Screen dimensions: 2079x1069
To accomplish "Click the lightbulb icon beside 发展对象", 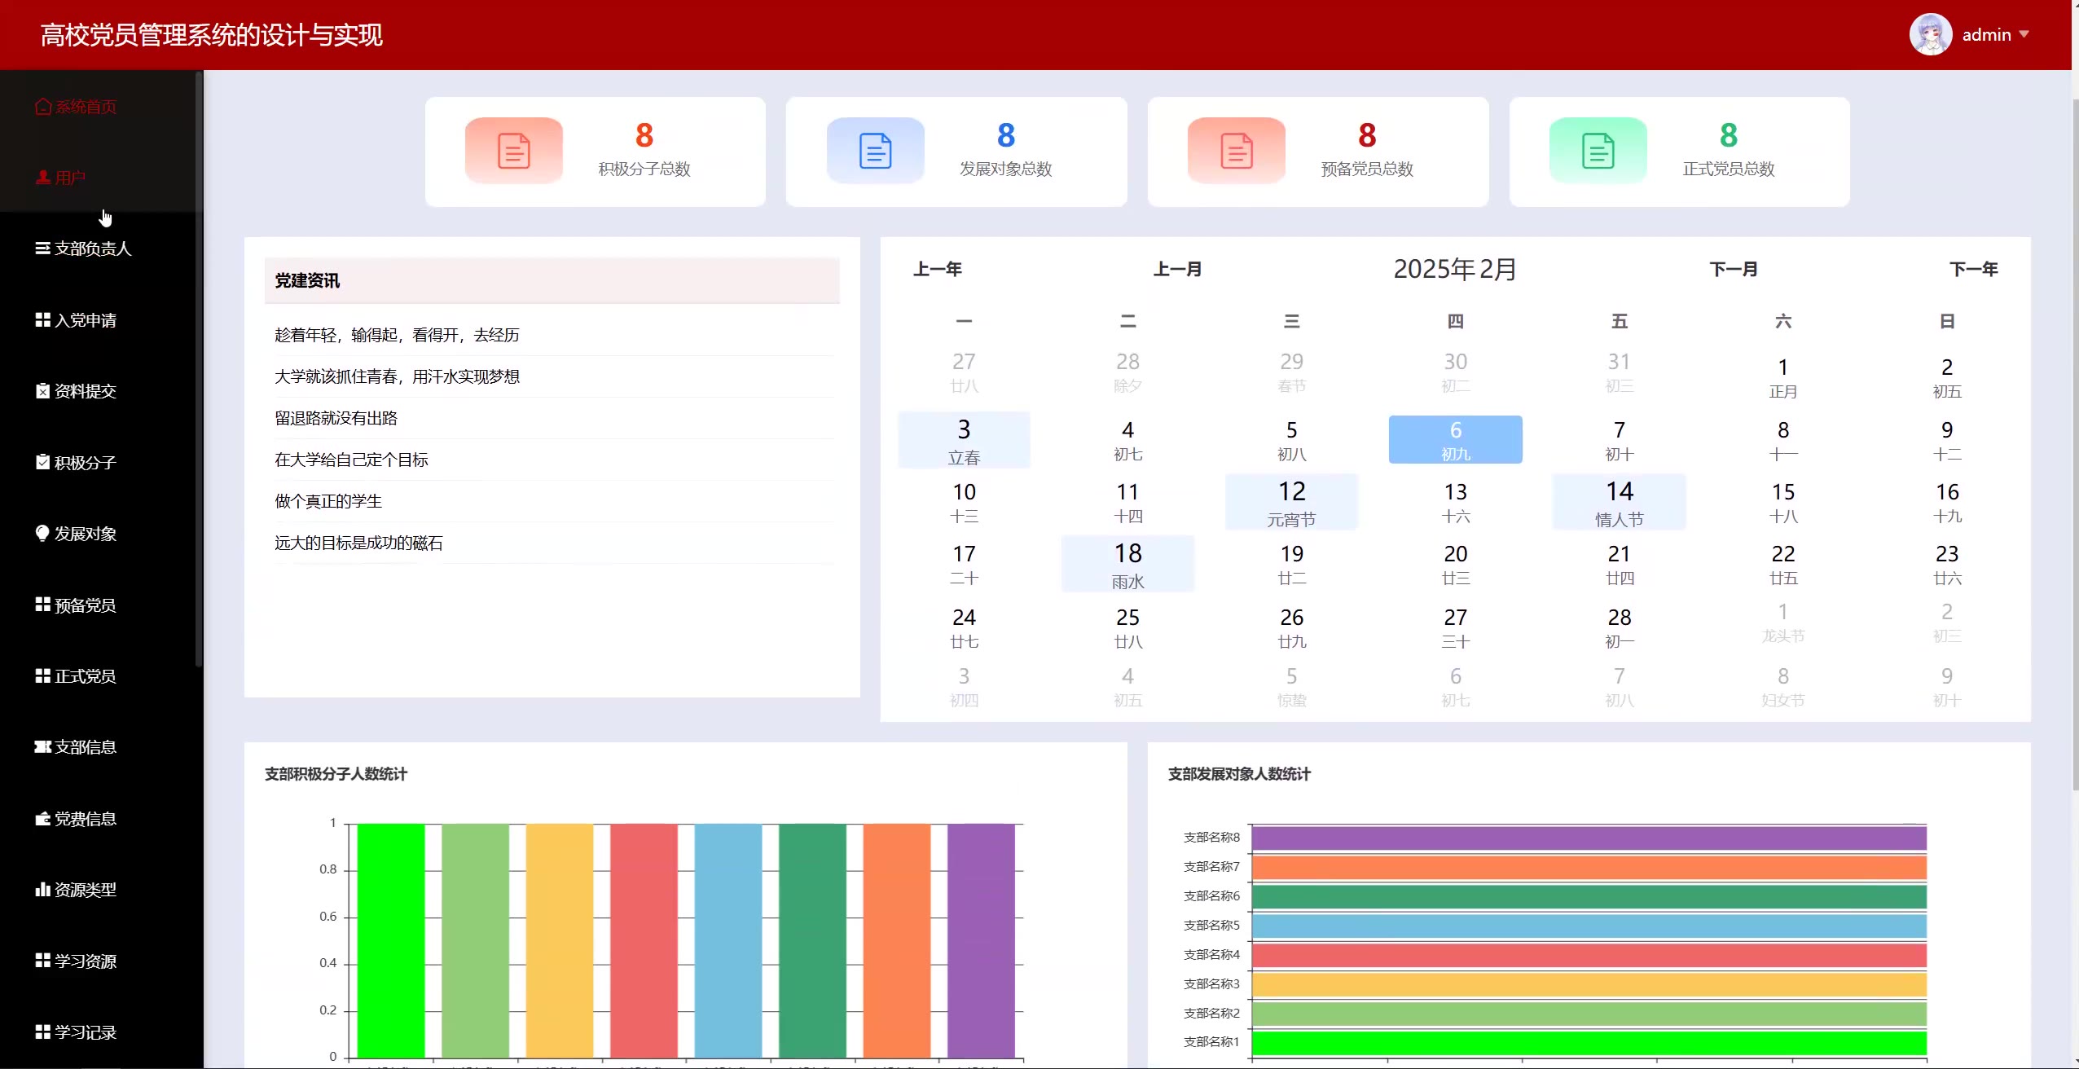I will 43,533.
